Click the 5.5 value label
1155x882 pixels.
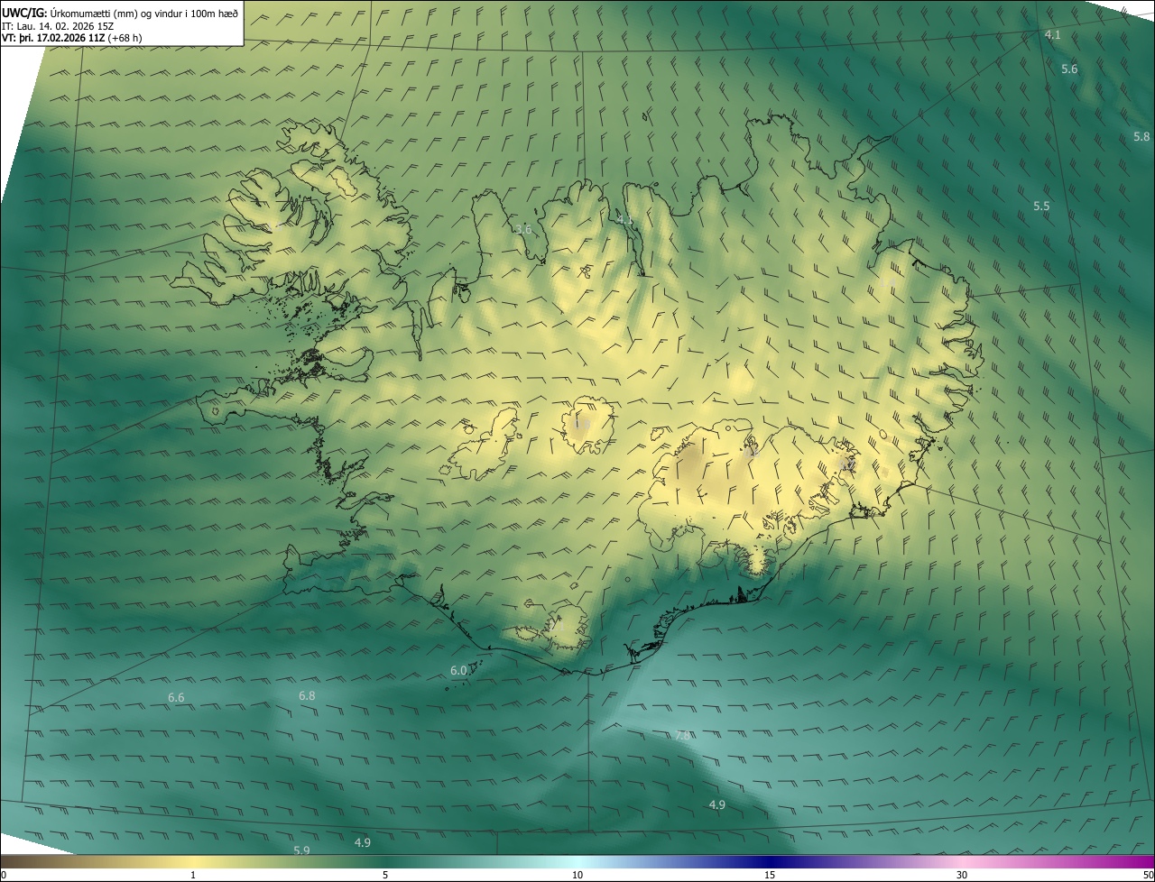click(1041, 207)
